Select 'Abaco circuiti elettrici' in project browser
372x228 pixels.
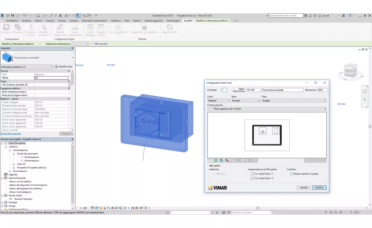21,182
